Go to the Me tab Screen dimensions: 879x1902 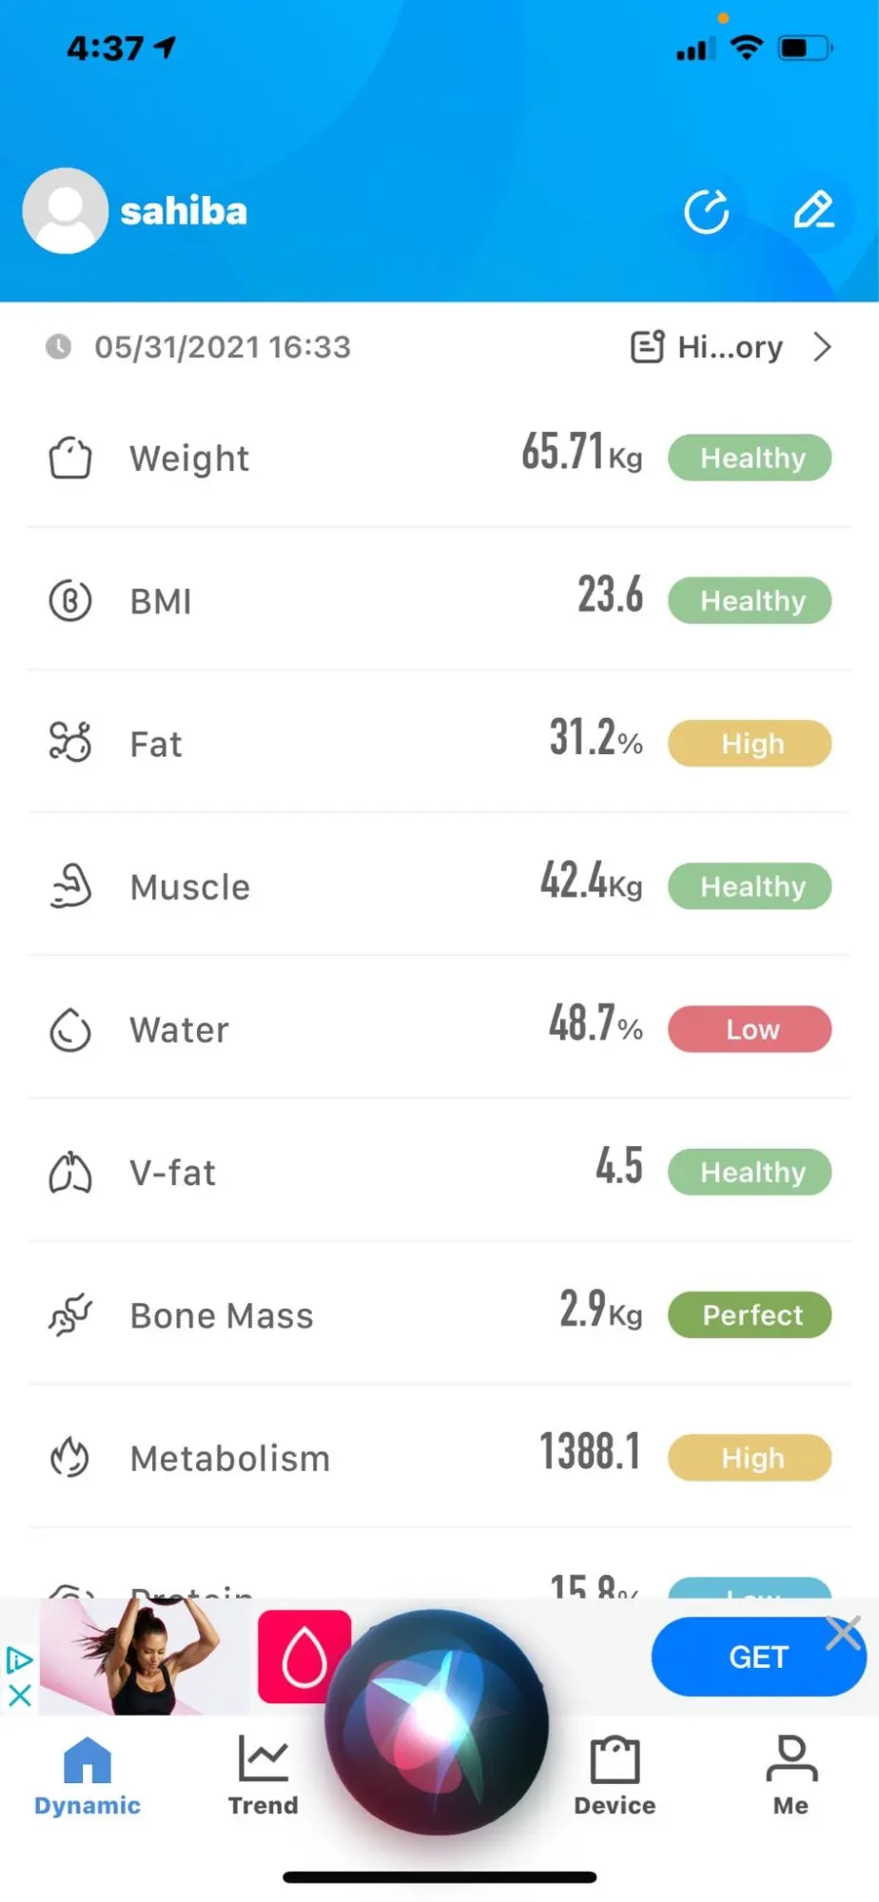click(x=791, y=1776)
